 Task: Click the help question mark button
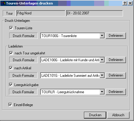[x=125, y=3]
